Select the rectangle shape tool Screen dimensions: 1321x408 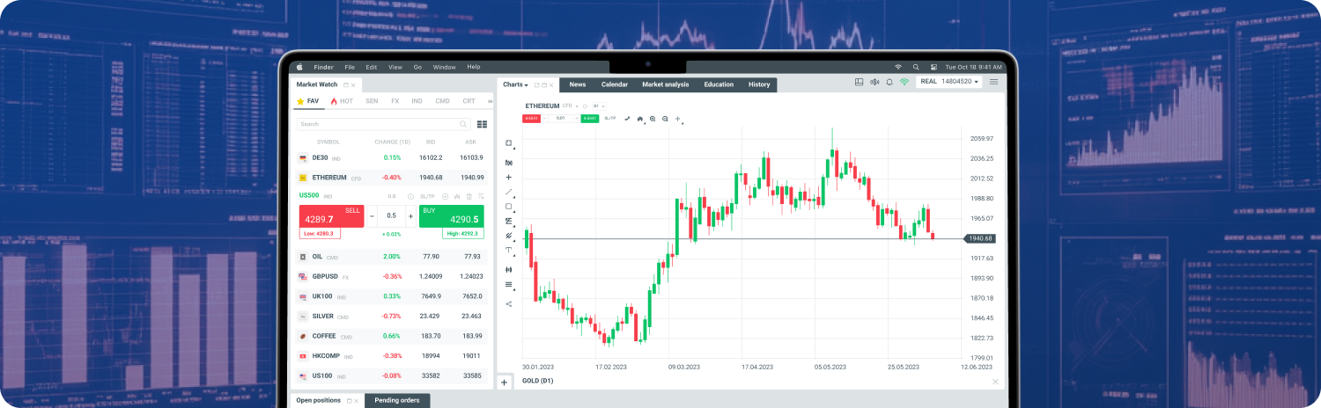tap(508, 207)
